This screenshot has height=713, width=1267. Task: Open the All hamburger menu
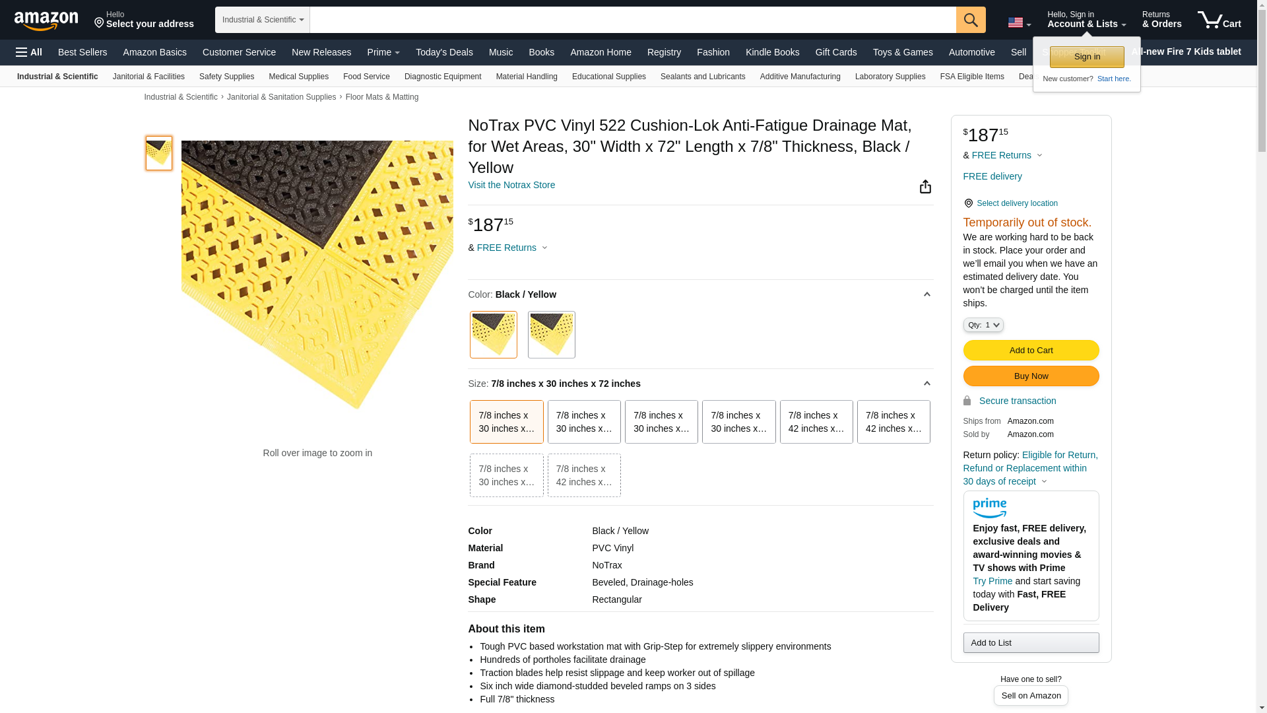(29, 52)
